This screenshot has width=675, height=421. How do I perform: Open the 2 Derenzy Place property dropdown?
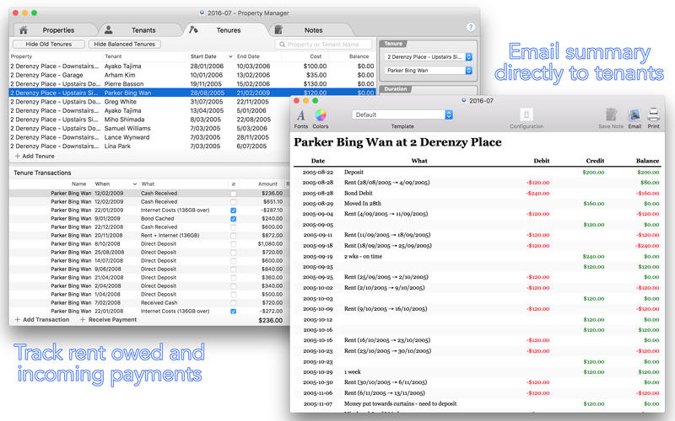427,57
